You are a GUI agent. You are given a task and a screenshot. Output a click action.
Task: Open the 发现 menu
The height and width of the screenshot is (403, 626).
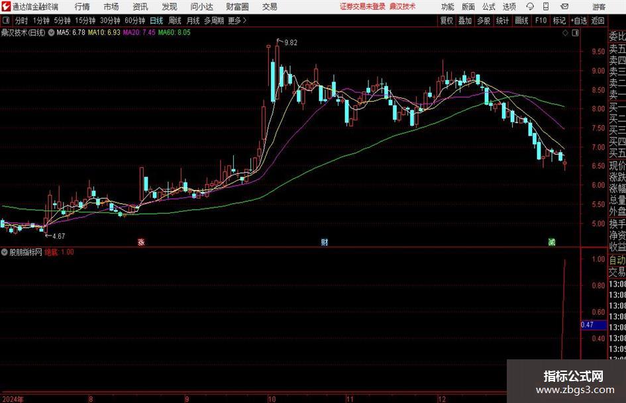point(170,7)
